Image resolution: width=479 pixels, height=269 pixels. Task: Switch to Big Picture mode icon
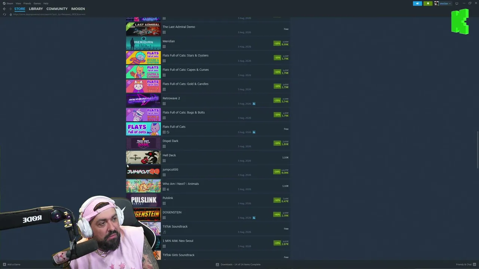(x=457, y=3)
